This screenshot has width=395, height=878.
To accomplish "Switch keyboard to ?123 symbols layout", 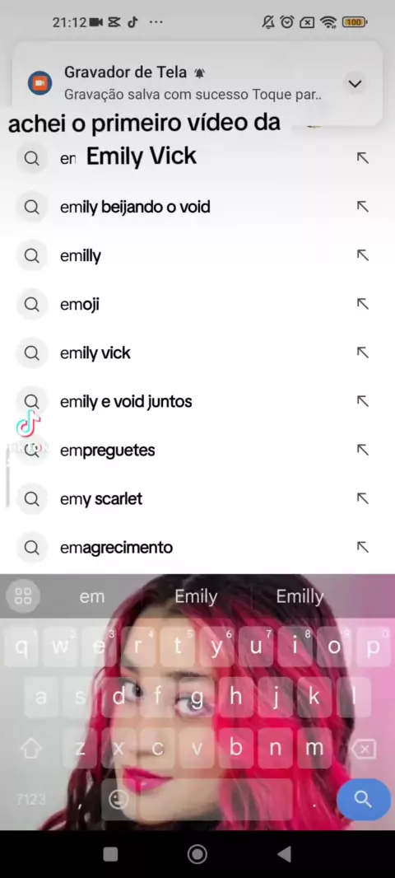I will 31,800.
